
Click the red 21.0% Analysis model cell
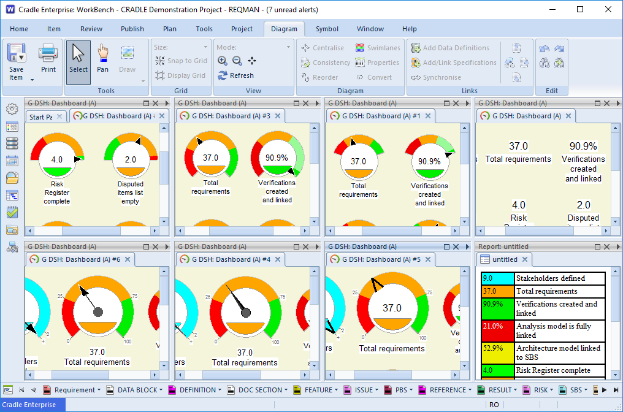[498, 330]
